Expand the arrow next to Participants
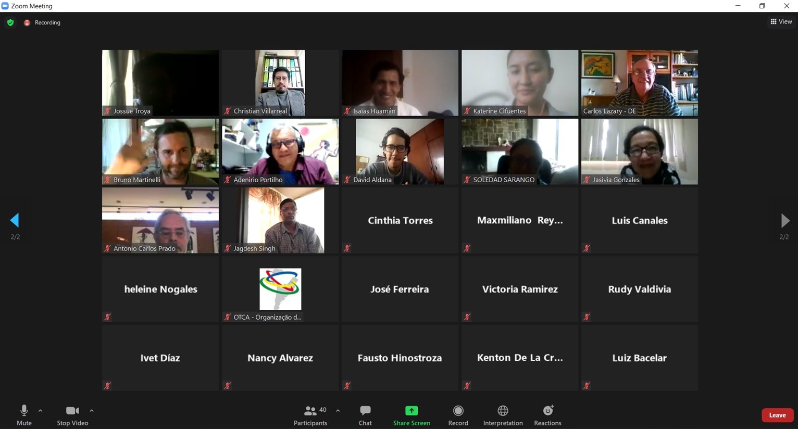 click(x=338, y=411)
